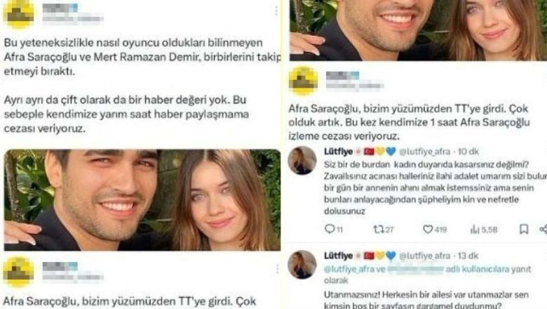Click the reply icon with 11 comments
547x309 pixels.
(x=330, y=229)
